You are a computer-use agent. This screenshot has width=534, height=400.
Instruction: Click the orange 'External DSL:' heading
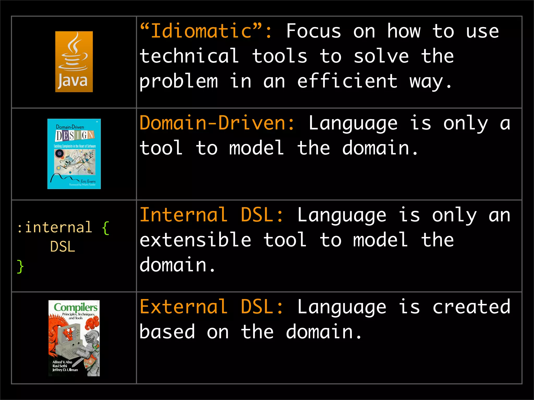coord(212,307)
